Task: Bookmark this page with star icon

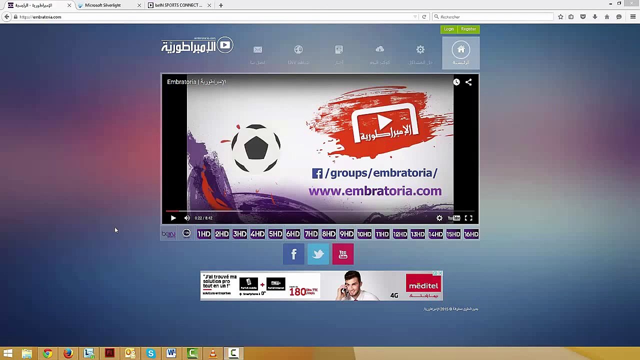Action: coord(560,17)
